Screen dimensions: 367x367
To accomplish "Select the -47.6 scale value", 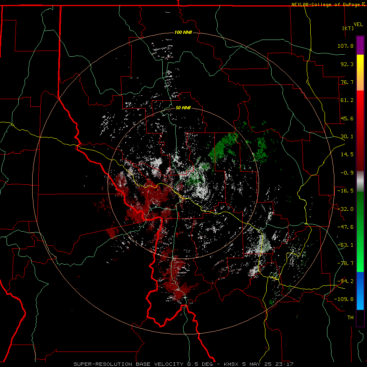I will pyautogui.click(x=345, y=227).
